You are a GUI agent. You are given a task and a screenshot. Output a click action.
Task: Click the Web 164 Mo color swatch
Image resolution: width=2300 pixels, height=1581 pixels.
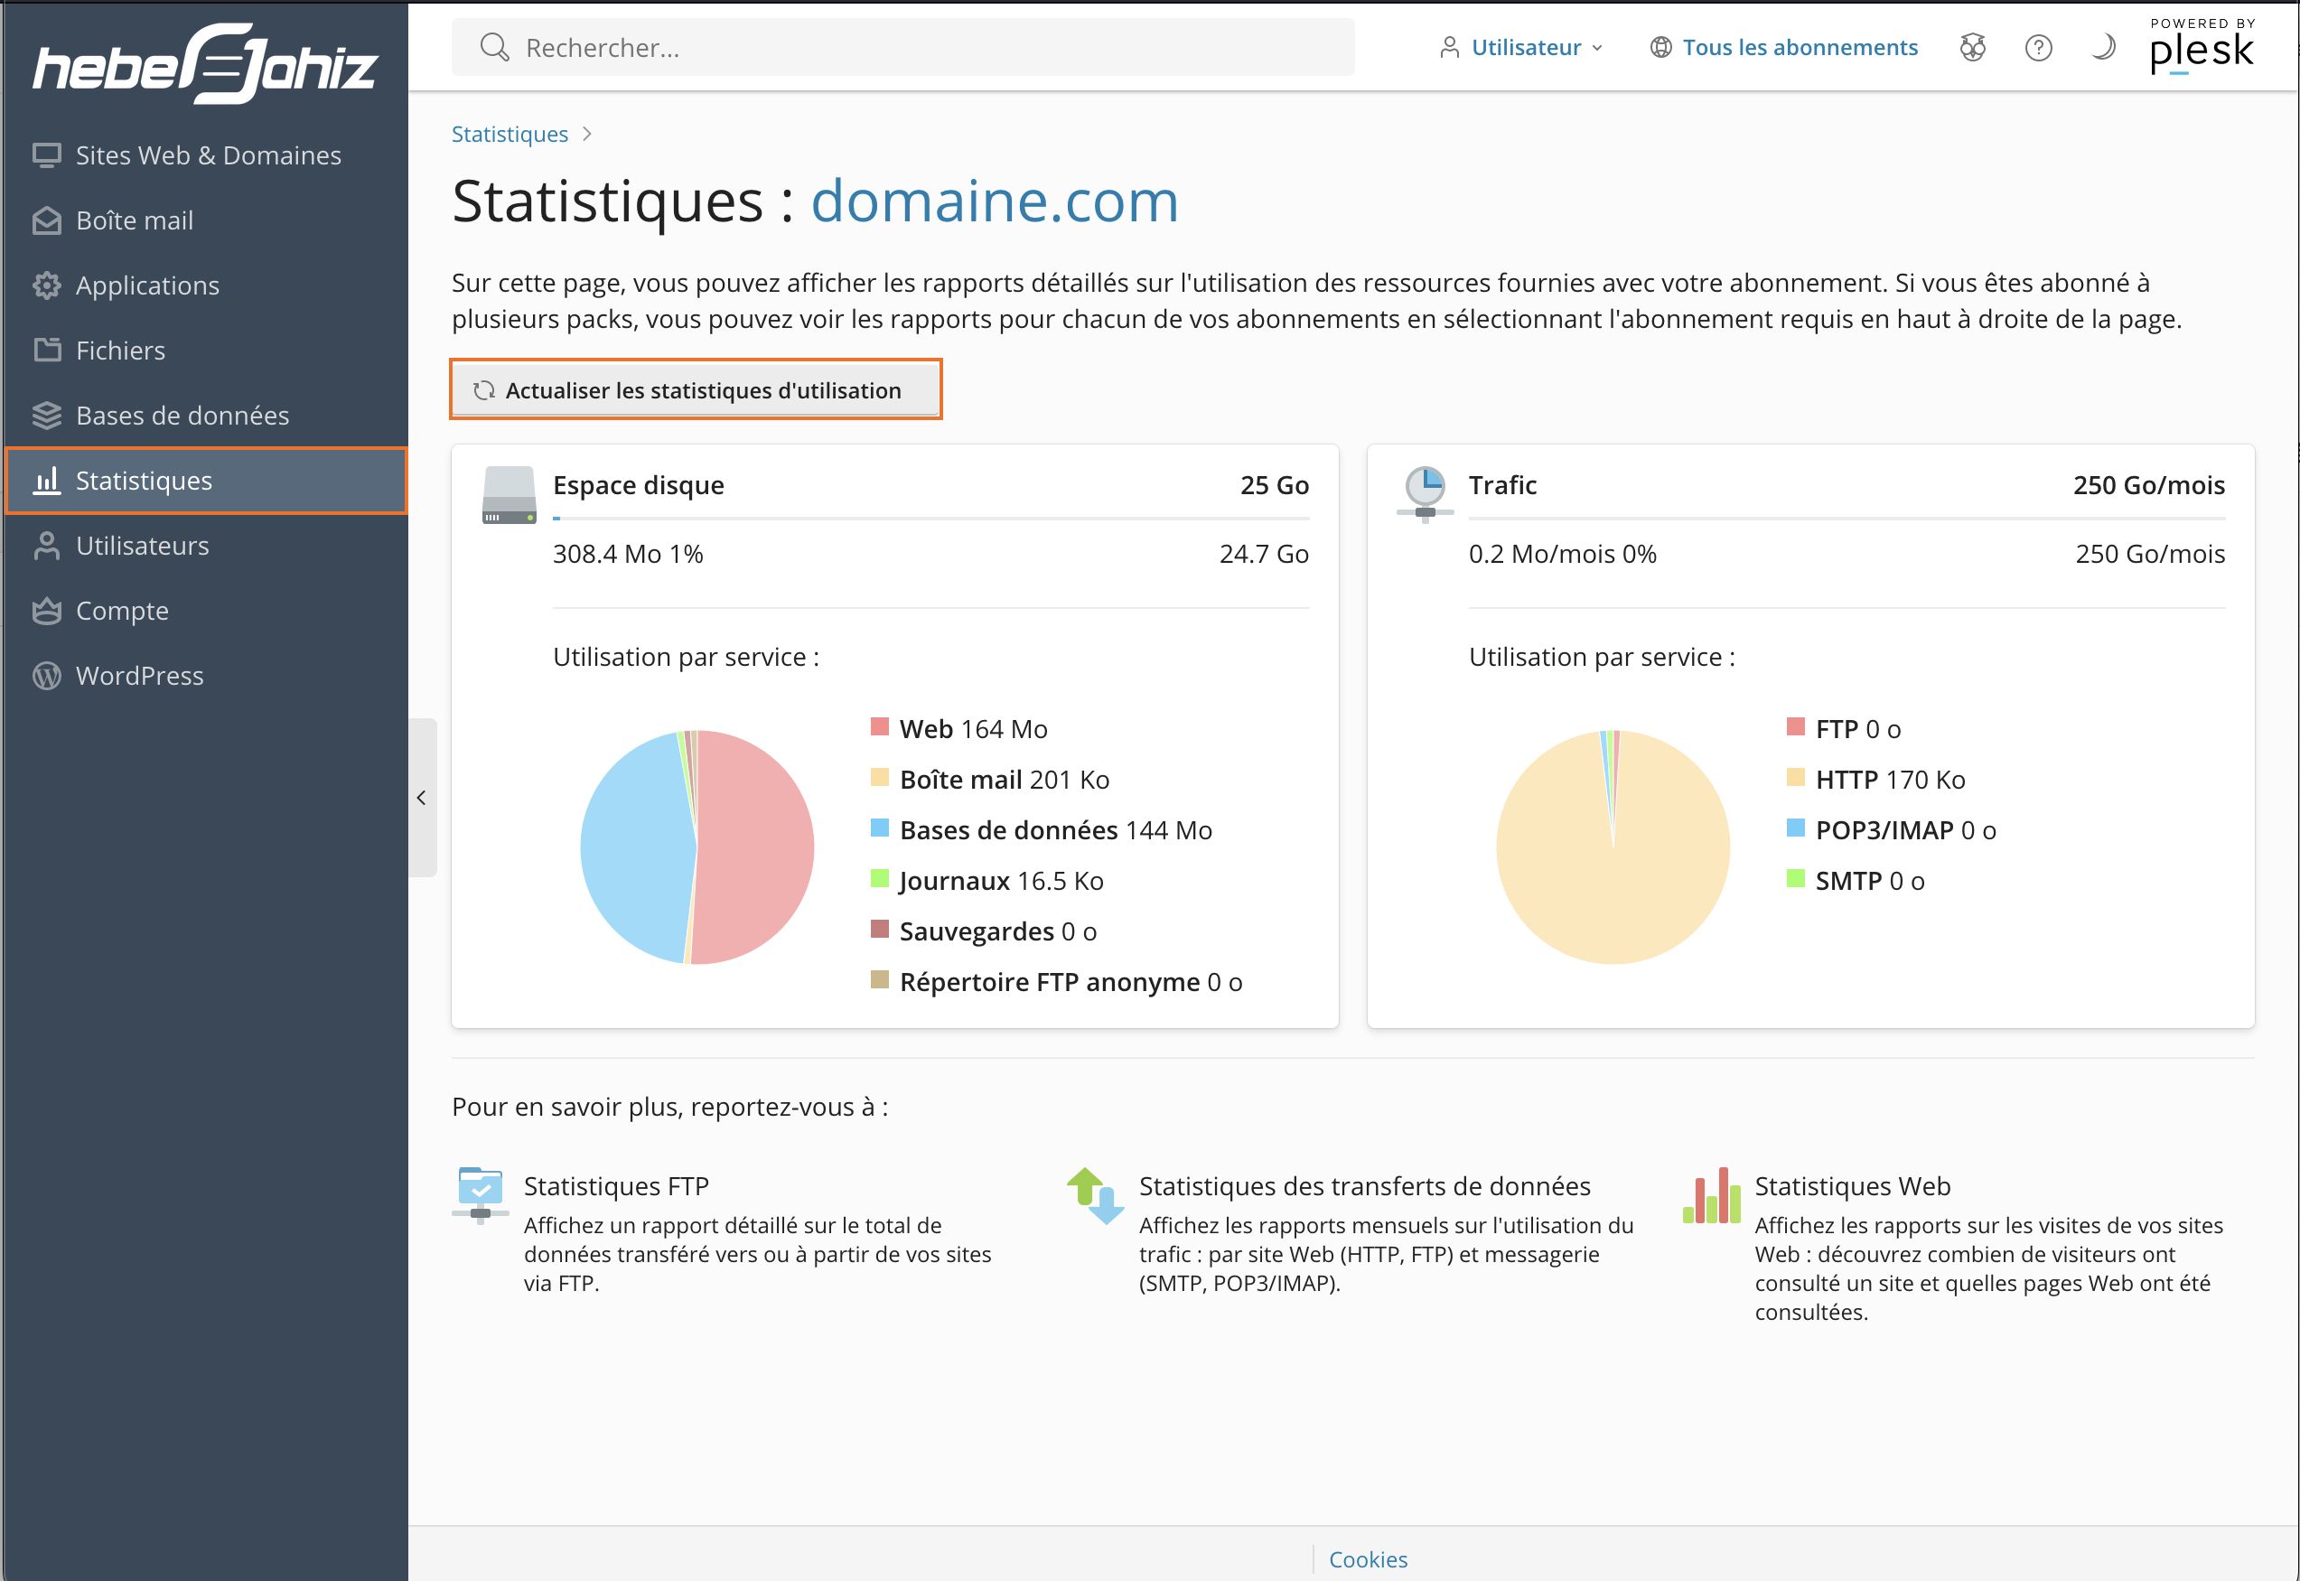[880, 726]
